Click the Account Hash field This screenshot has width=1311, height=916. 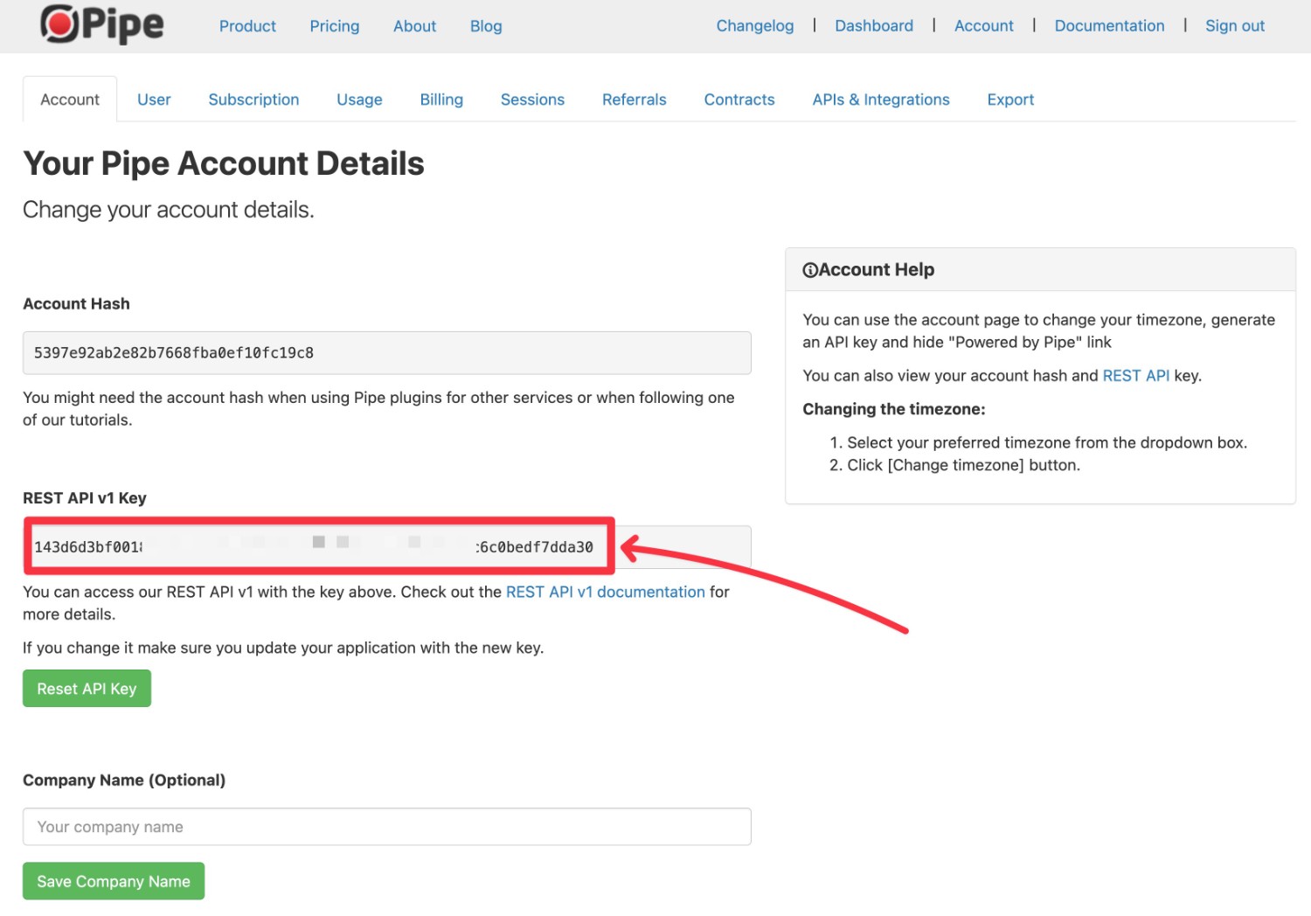click(x=386, y=353)
